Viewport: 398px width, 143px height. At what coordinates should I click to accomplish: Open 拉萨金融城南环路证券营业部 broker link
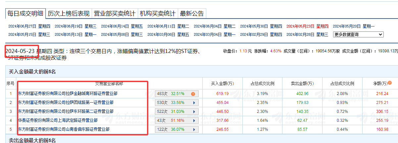tap(68, 94)
